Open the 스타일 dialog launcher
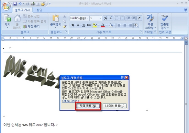Viewport: 189px width, 133px height. pyautogui.click(x=155, y=32)
